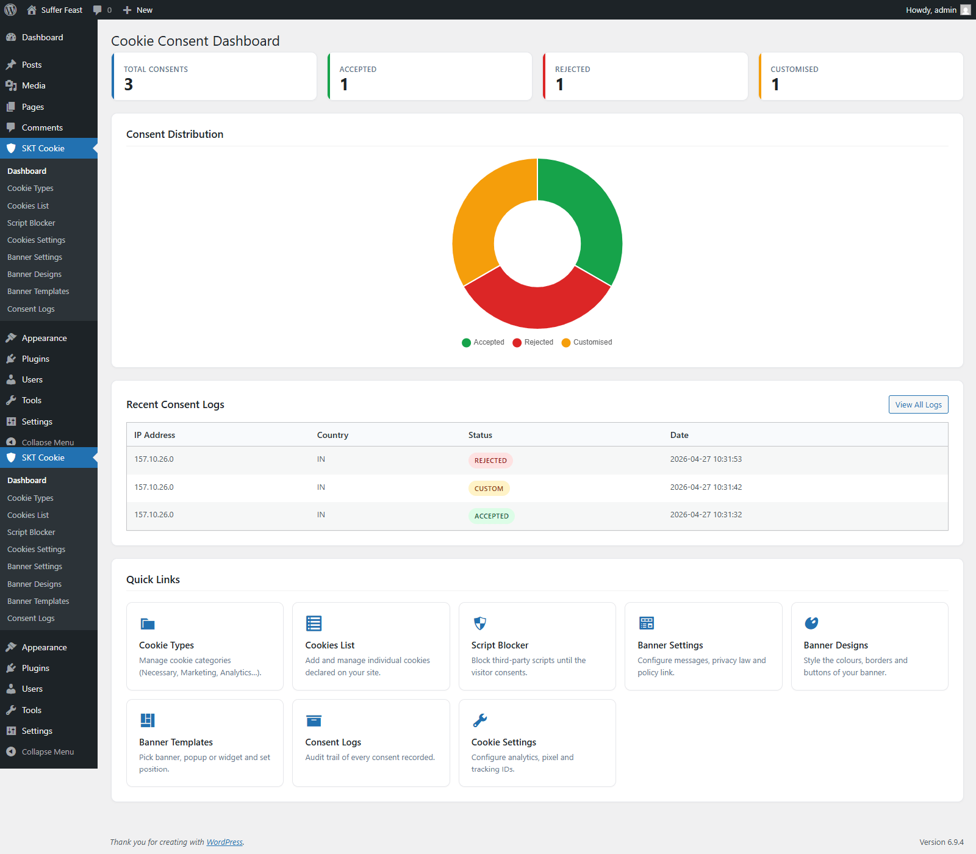This screenshot has width=976, height=854.
Task: Click the Cookie Settings wrench icon
Action: [479, 720]
